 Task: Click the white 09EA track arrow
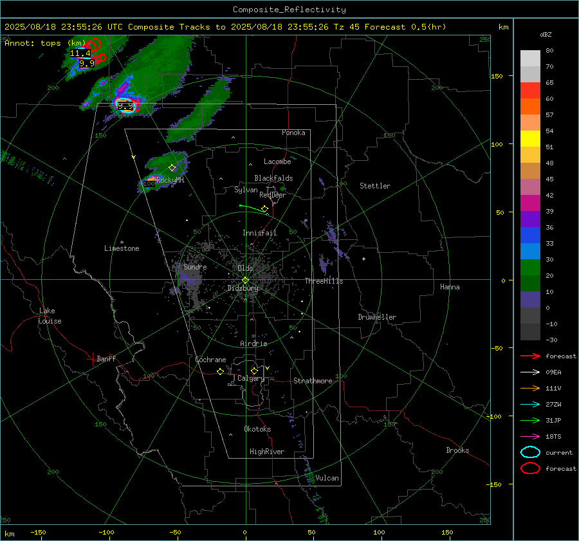click(x=530, y=372)
